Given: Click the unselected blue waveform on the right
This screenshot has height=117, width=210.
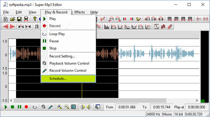Looking at the screenshot, I should pyautogui.click(x=157, y=54).
